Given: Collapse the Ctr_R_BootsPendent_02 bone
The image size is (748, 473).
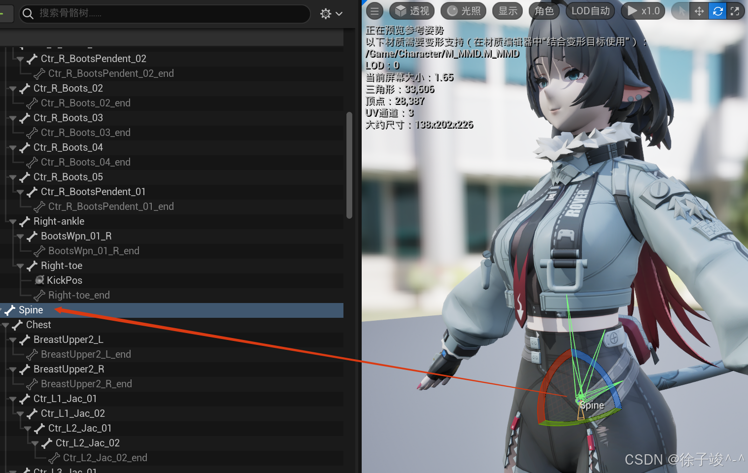Looking at the screenshot, I should pos(20,59).
